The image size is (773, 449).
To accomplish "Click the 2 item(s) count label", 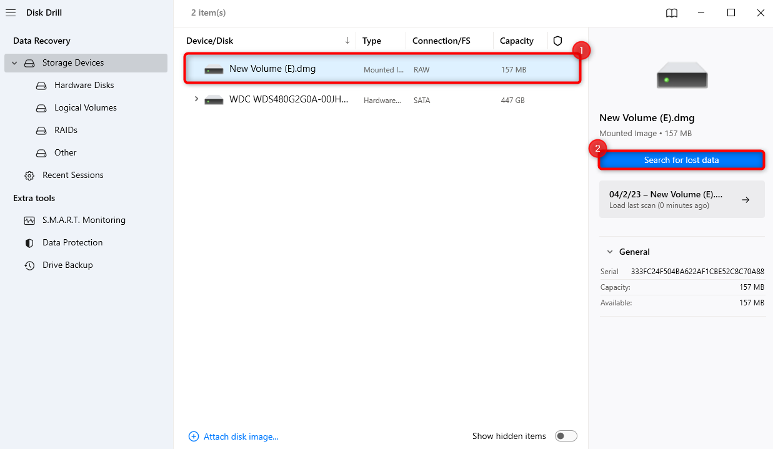I will point(209,12).
